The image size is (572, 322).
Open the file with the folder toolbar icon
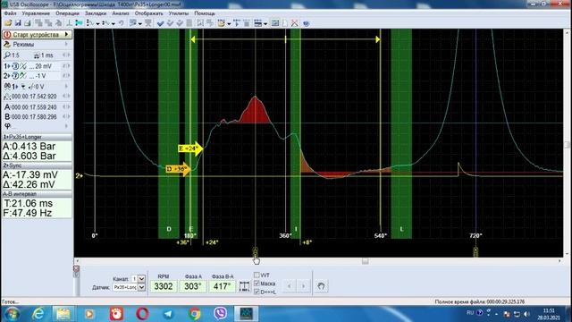8,23
